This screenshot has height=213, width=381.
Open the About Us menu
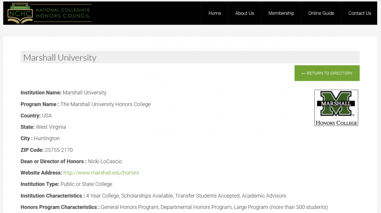point(245,13)
